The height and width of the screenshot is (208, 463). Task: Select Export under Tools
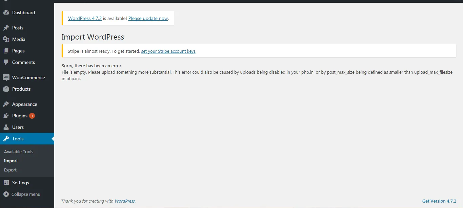10,170
